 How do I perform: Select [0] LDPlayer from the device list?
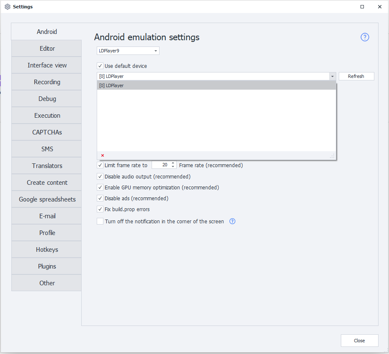pos(216,85)
